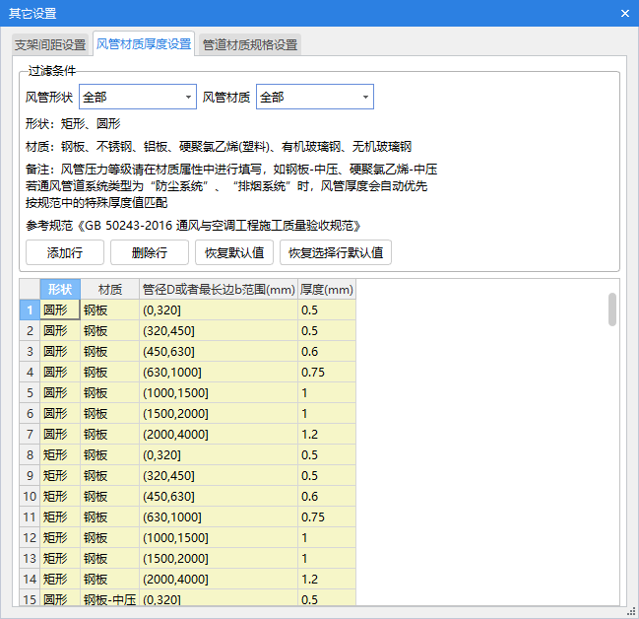This screenshot has width=639, height=619.
Task: Edit thickness cell showing 0.75 in row 4
Action: (x=326, y=372)
